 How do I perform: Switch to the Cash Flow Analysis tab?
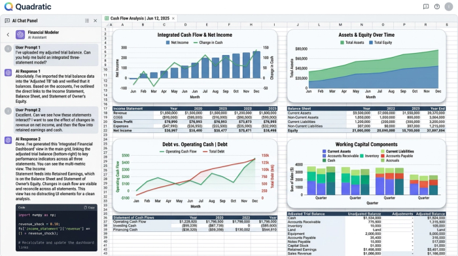tap(139, 18)
